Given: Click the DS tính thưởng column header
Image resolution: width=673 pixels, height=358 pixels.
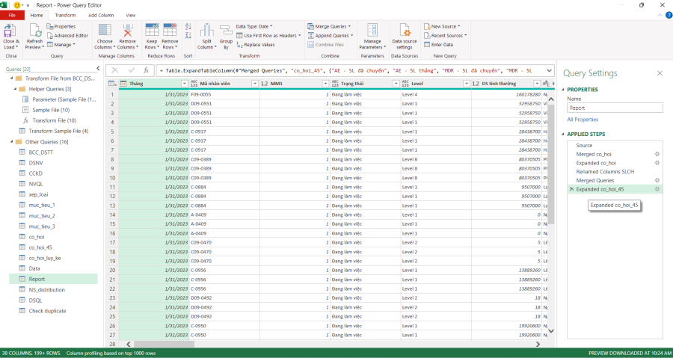Looking at the screenshot, I should [x=506, y=84].
